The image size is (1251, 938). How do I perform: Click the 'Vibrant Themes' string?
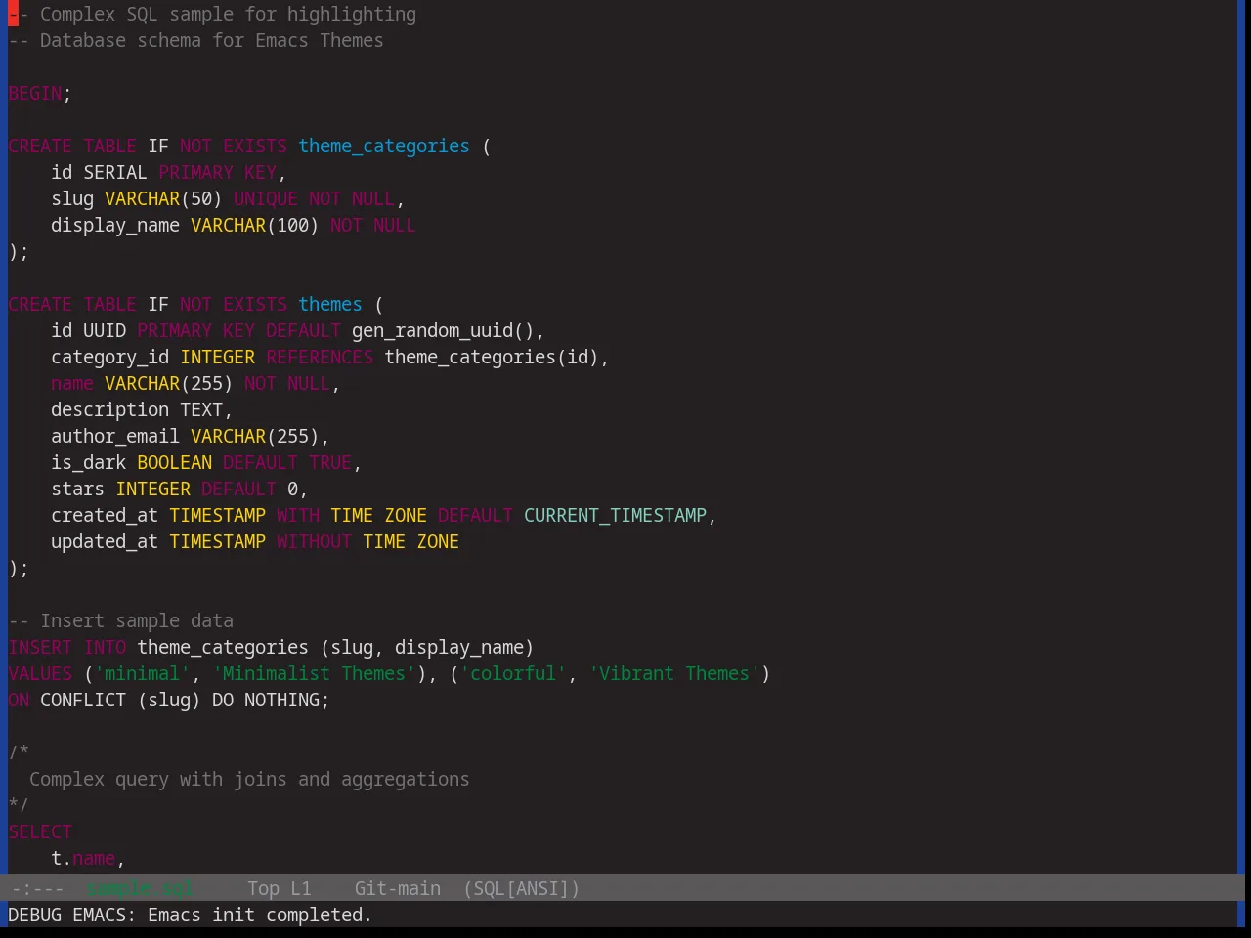tap(674, 674)
